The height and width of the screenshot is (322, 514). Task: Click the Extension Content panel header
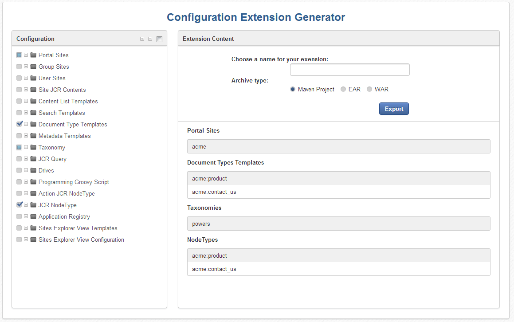click(339, 38)
